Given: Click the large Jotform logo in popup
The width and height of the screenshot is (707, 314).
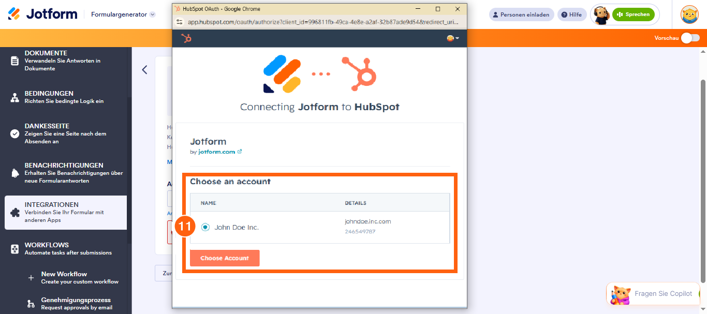Looking at the screenshot, I should 282,73.
